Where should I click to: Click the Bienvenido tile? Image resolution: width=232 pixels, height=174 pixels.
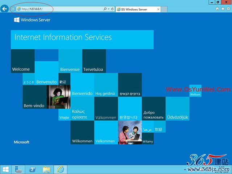click(x=82, y=85)
